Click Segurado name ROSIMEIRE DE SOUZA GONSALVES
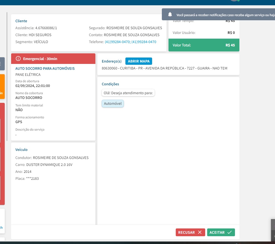 point(134,28)
